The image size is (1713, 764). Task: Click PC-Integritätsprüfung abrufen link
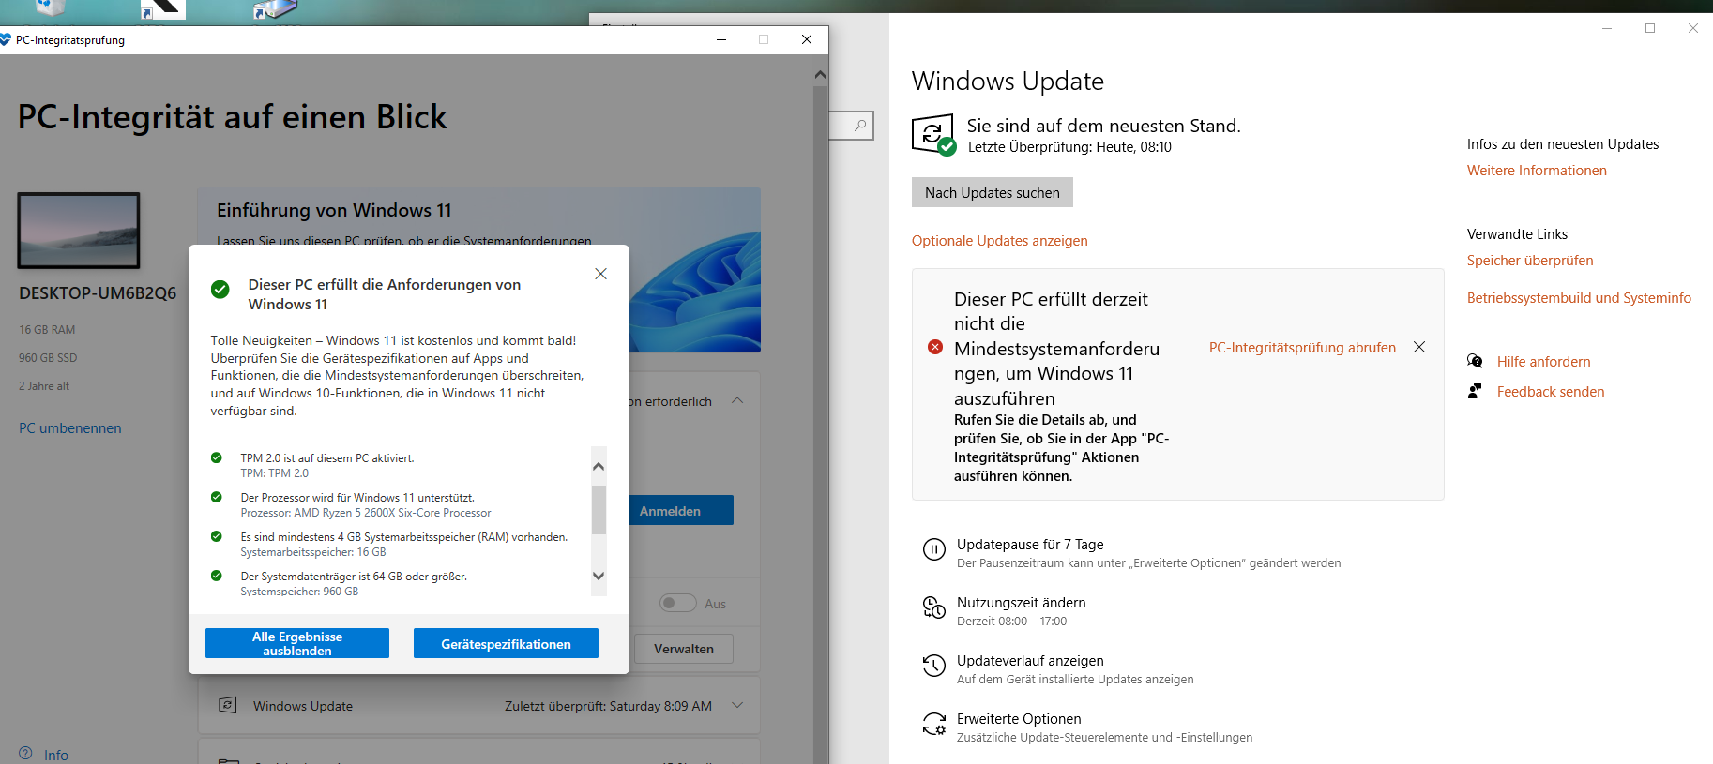1302,348
